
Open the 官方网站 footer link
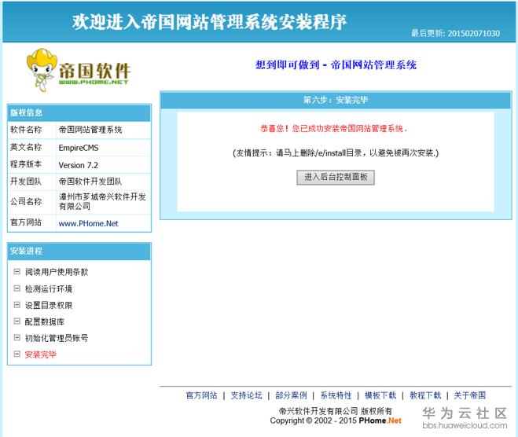(201, 395)
